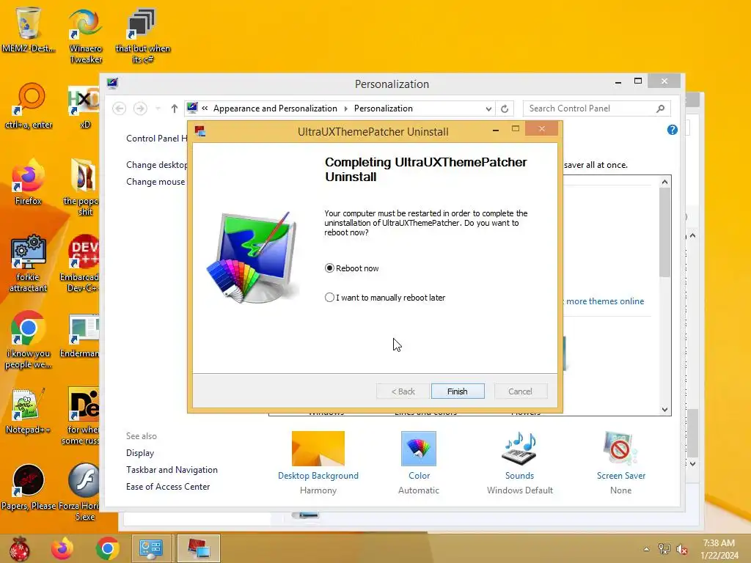Click the Christmas ornament Start button on taskbar
Viewport: 751px width, 563px height.
coord(20,548)
